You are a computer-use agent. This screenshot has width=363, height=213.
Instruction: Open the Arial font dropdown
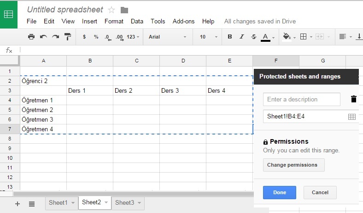point(168,37)
